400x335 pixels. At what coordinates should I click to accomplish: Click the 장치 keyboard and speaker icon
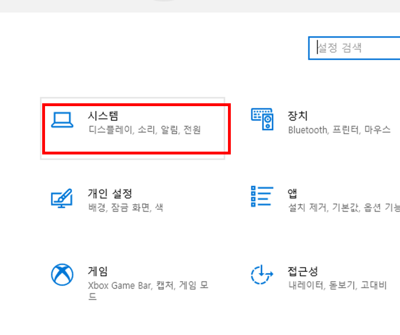(262, 119)
